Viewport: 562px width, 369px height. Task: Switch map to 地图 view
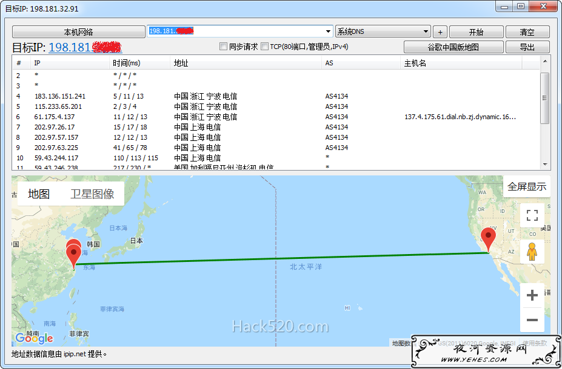click(39, 194)
